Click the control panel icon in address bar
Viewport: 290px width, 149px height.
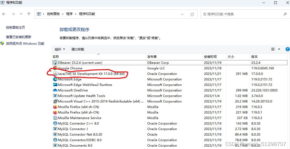pyautogui.click(x=39, y=14)
